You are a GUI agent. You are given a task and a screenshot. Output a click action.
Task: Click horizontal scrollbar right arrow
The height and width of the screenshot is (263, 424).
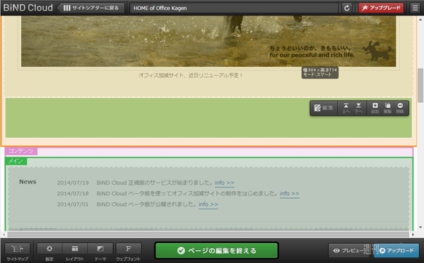[x=413, y=234]
